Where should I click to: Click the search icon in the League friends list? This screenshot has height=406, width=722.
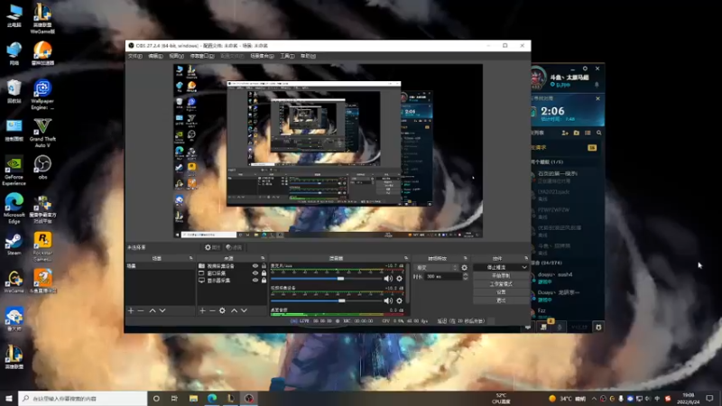599,133
